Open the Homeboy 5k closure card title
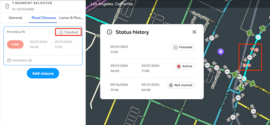This screenshot has width=270, height=125. (x=16, y=32)
